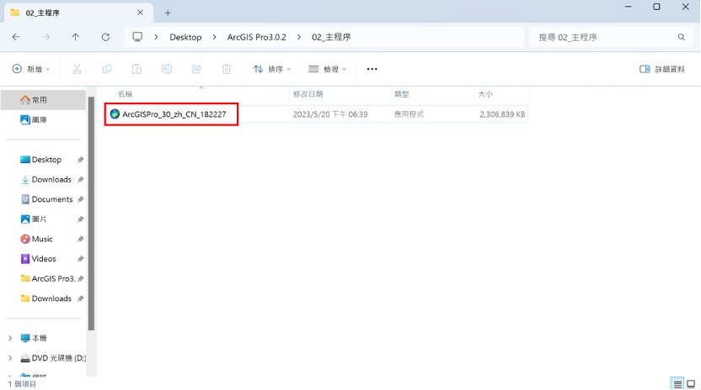
Task: Expand breadcrumb chevron after ArcGIS Pro3.0.2
Action: 299,37
